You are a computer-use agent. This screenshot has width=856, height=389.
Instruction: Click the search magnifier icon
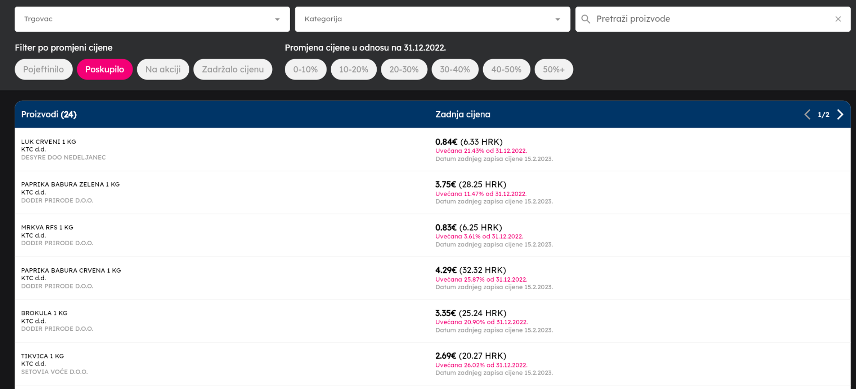(586, 19)
